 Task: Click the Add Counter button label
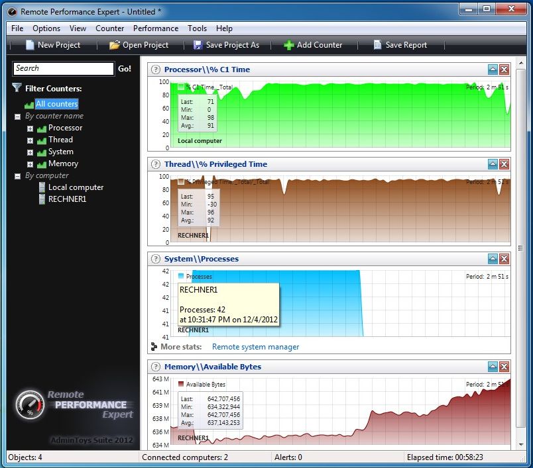click(x=320, y=45)
